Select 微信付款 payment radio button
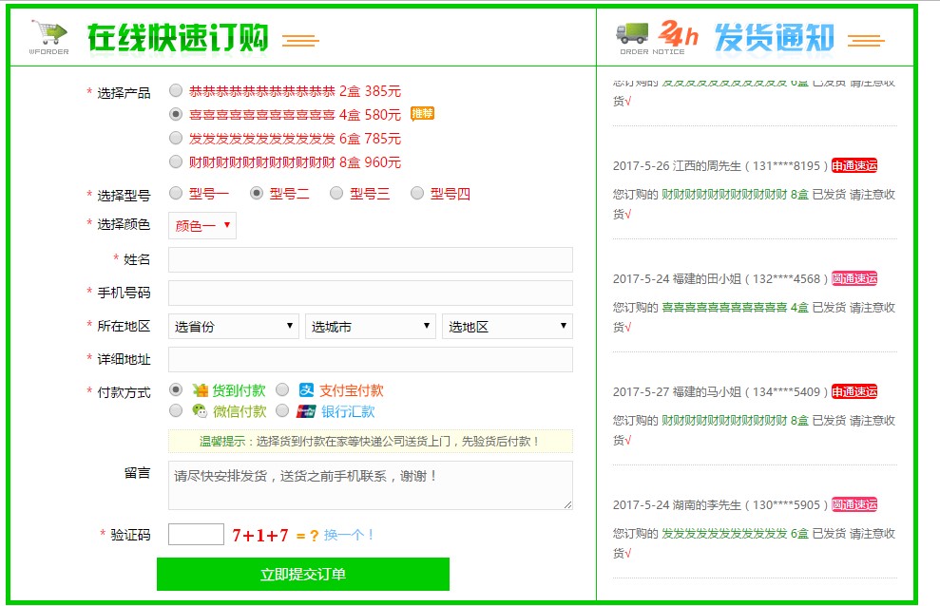 click(176, 410)
